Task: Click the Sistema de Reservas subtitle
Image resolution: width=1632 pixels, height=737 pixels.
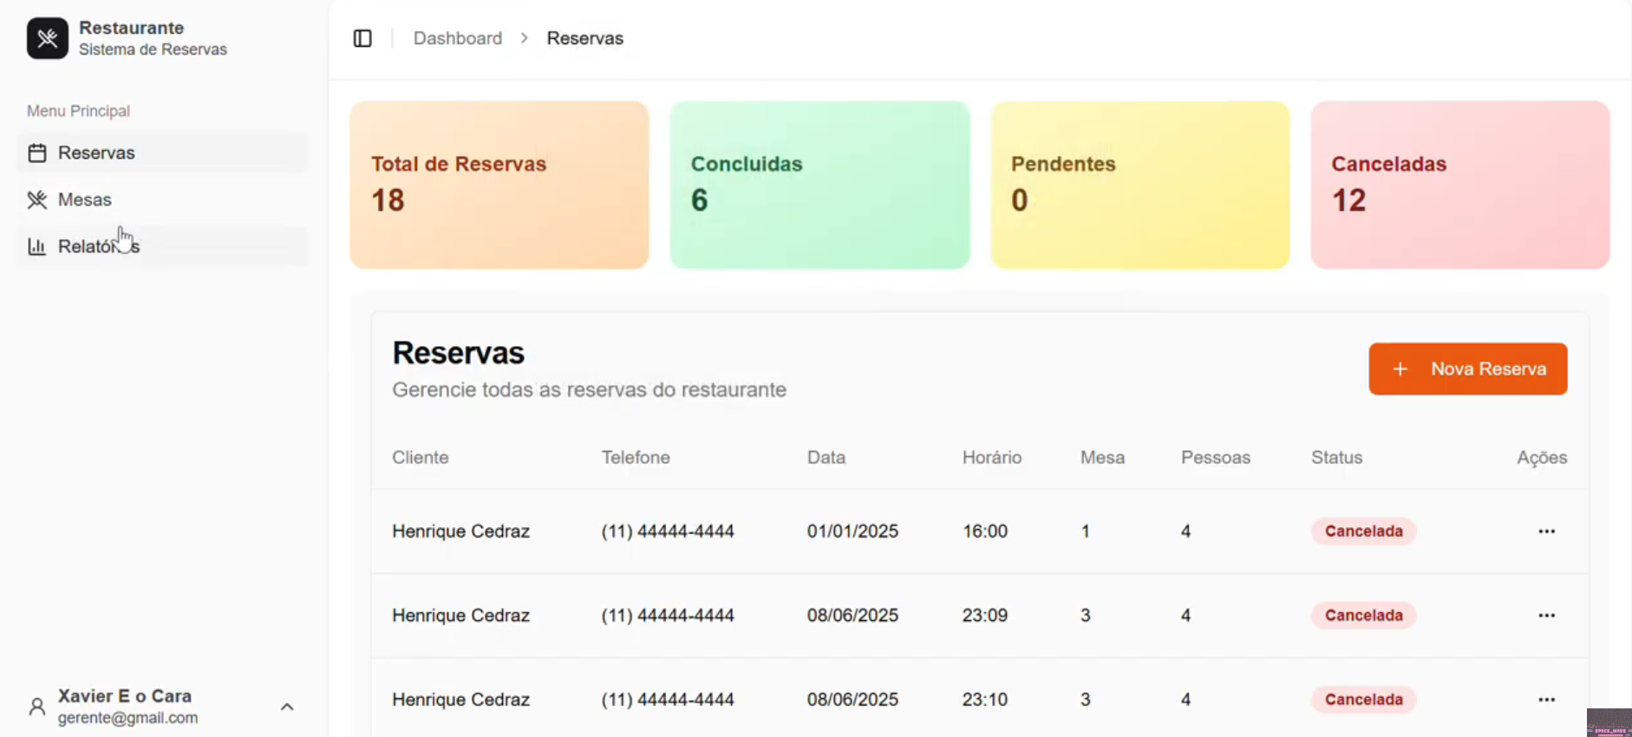Action: 153,49
